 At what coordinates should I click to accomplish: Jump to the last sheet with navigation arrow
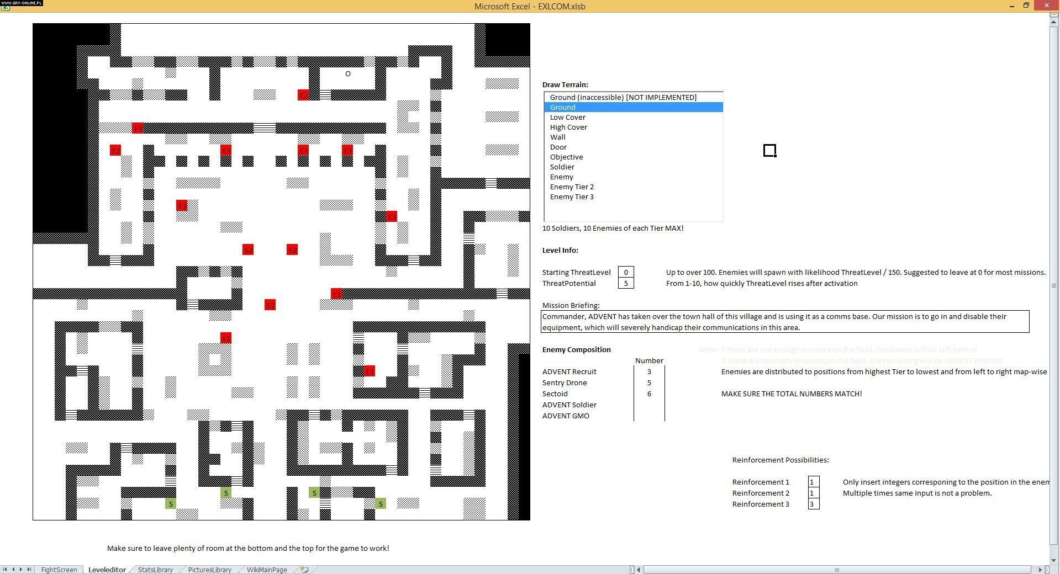[29, 570]
